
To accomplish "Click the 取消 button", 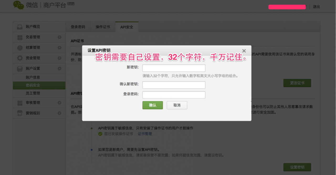I will [177, 105].
